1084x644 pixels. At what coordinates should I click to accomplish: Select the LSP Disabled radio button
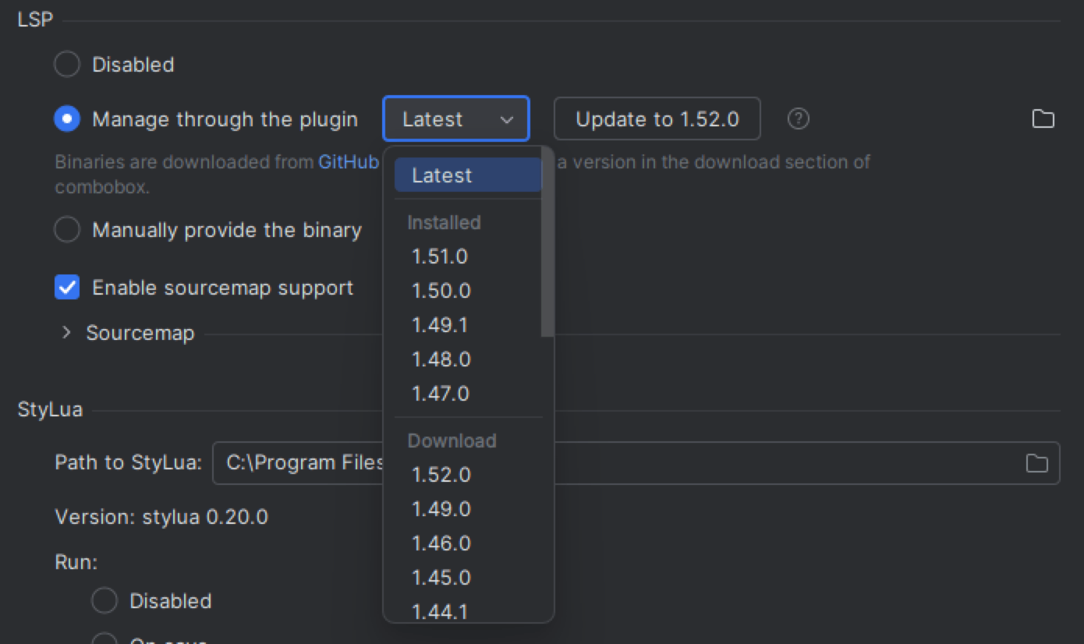coord(67,65)
